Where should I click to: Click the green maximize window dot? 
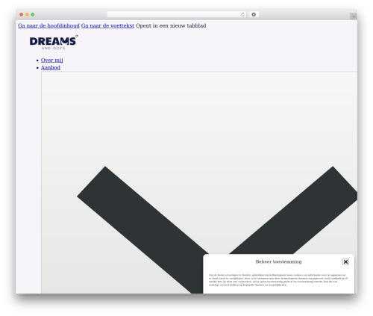tap(33, 14)
